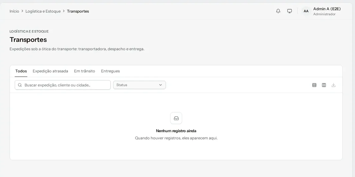This screenshot has width=355, height=177.
Task: Show the Entregues tab
Action: click(110, 71)
